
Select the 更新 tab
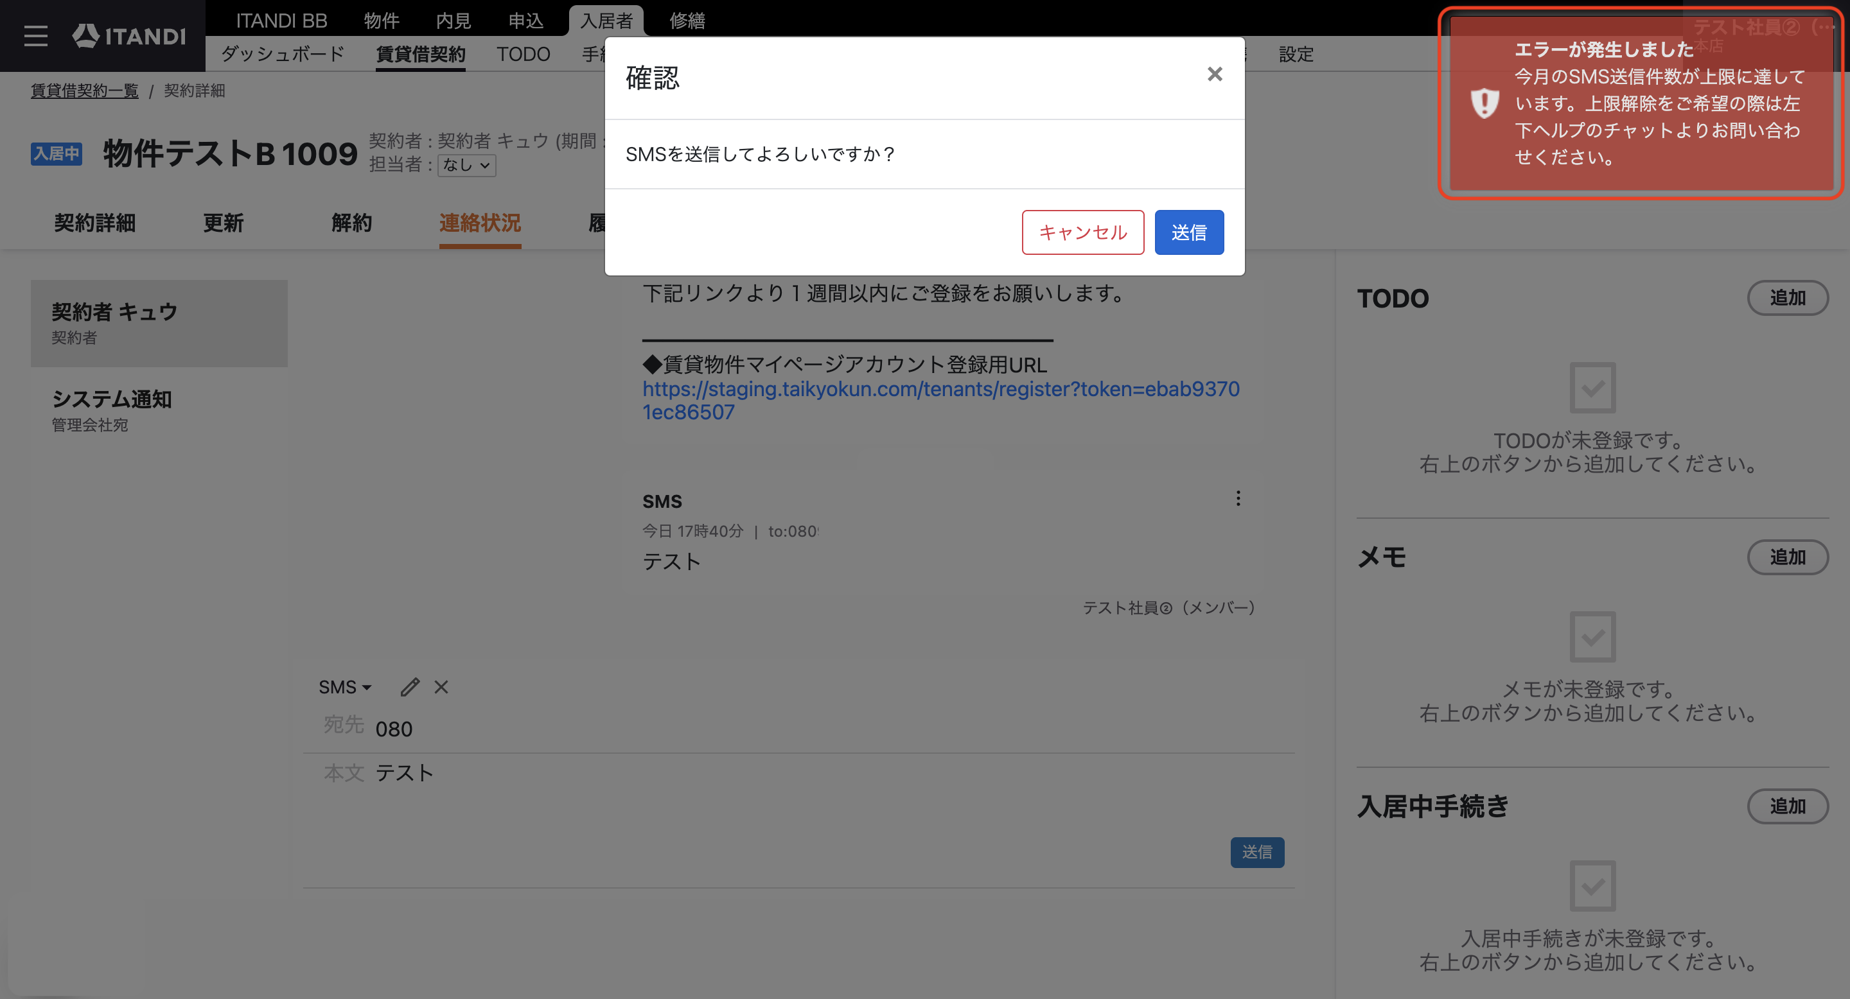[x=224, y=223]
